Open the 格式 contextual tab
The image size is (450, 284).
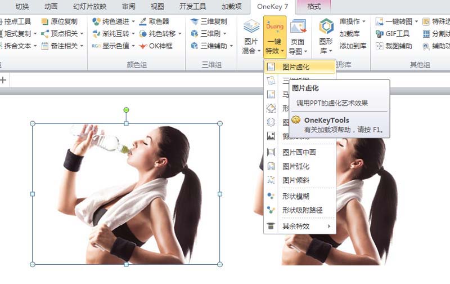click(314, 7)
